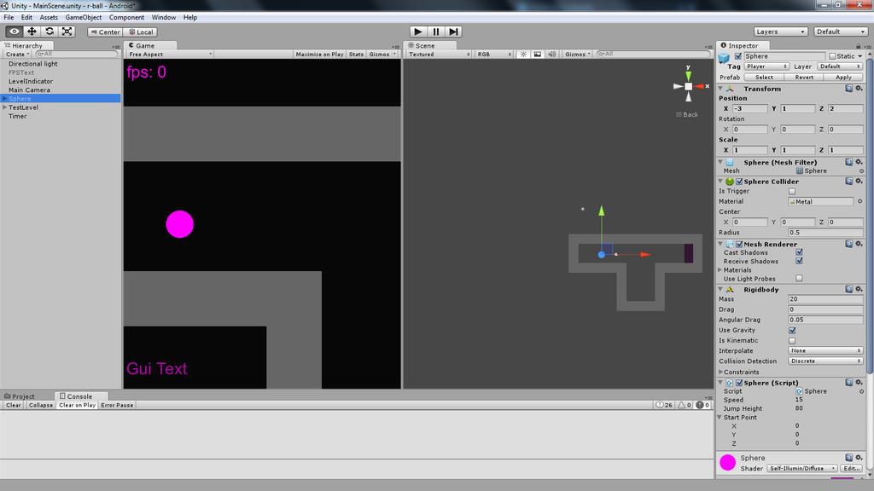Open the Tag Player dropdown
The width and height of the screenshot is (874, 491).
(766, 66)
